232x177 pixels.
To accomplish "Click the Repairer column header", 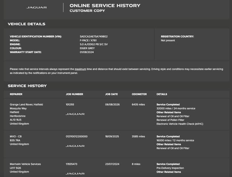I will [x=16, y=94].
